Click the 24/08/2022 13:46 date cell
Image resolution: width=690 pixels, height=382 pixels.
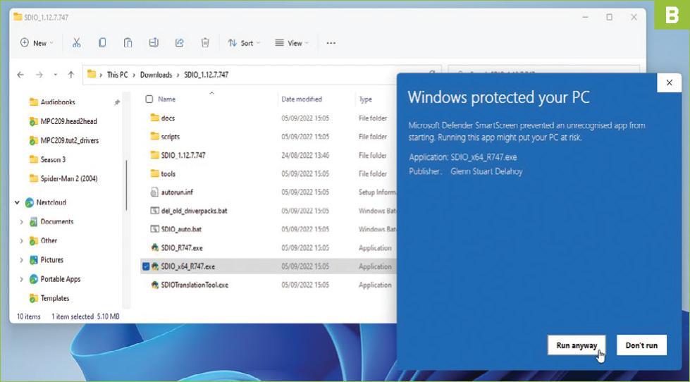click(x=305, y=155)
